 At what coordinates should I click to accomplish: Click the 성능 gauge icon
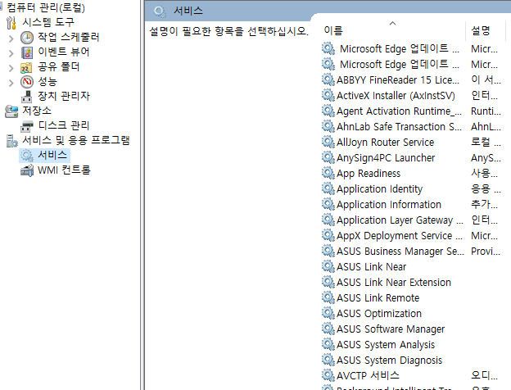coord(27,82)
